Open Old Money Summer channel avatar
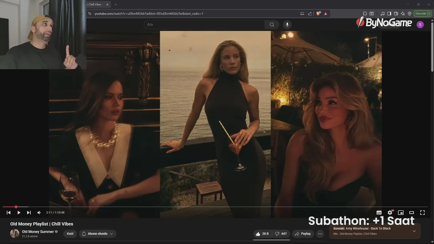 pos(15,233)
